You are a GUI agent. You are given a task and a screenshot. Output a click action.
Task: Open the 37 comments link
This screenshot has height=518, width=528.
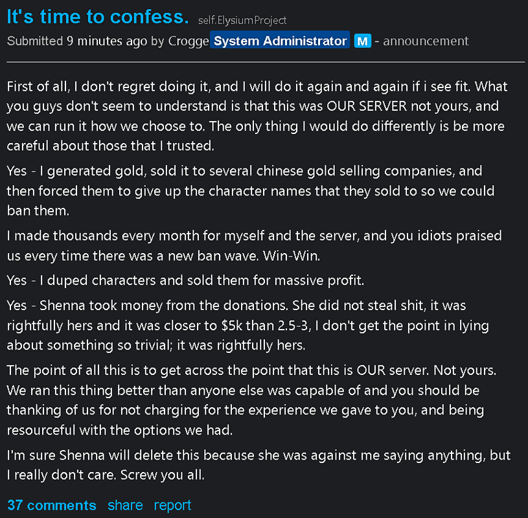coord(52,505)
